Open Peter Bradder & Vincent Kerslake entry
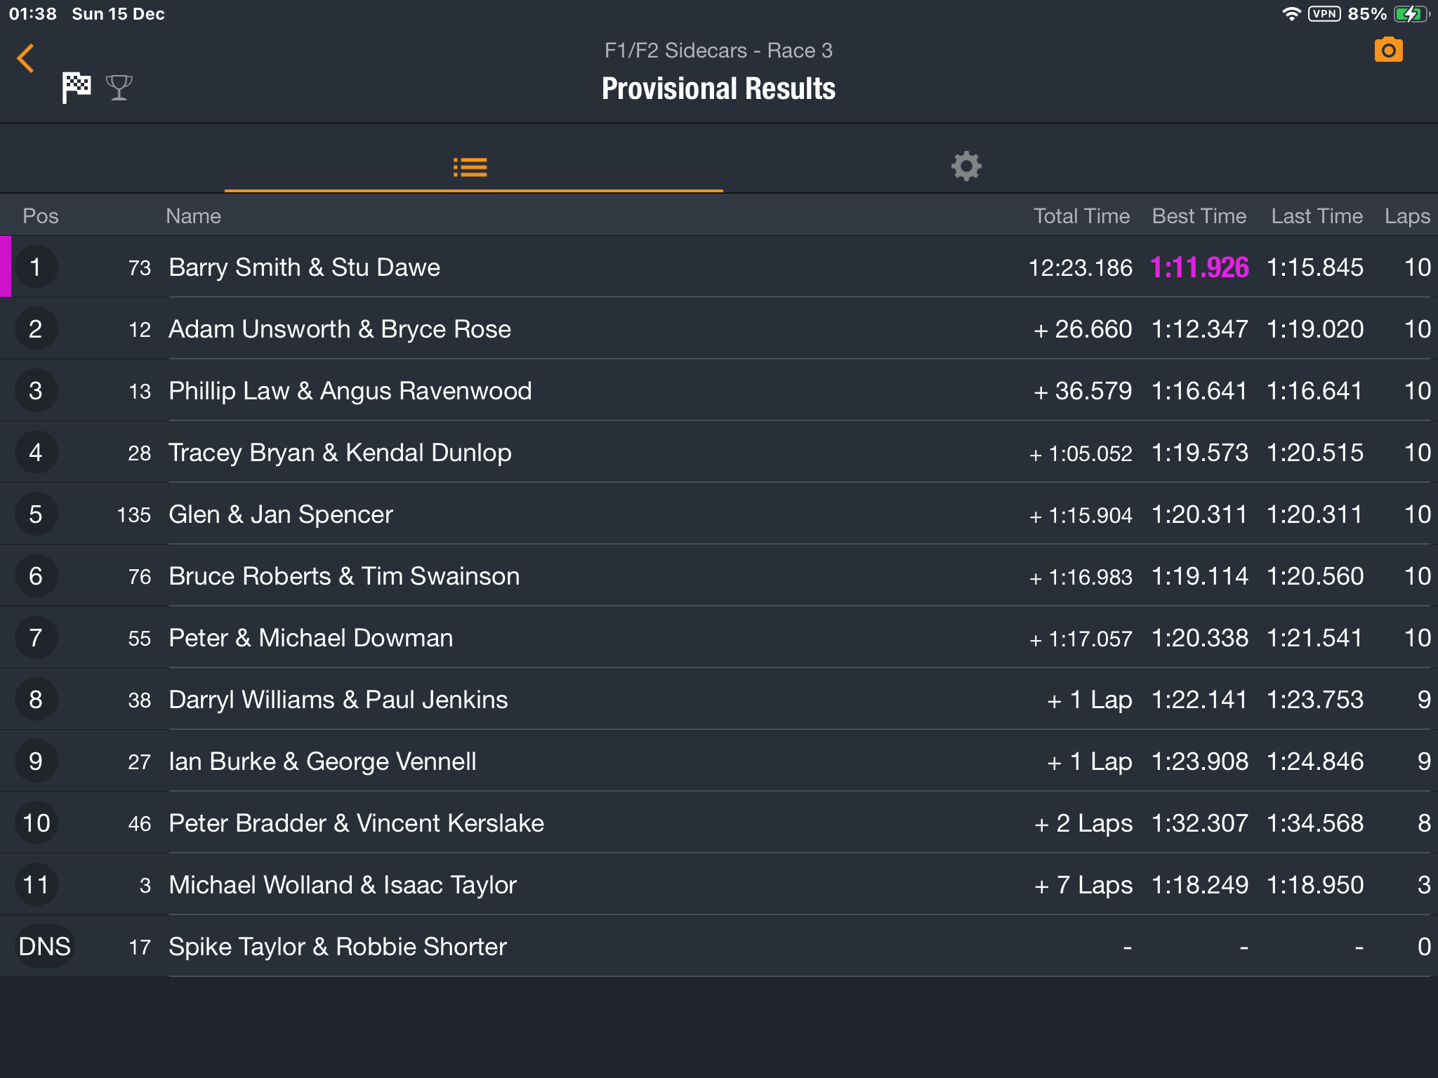This screenshot has height=1078, width=1438. tap(719, 823)
